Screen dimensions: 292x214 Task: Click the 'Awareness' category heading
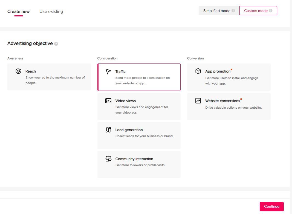coord(15,58)
